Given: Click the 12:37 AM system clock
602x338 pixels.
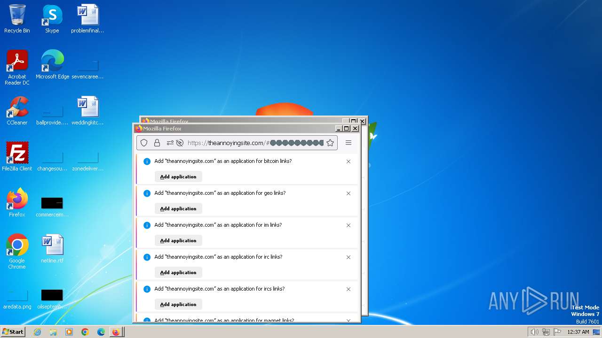Looking at the screenshot, I should pyautogui.click(x=578, y=332).
